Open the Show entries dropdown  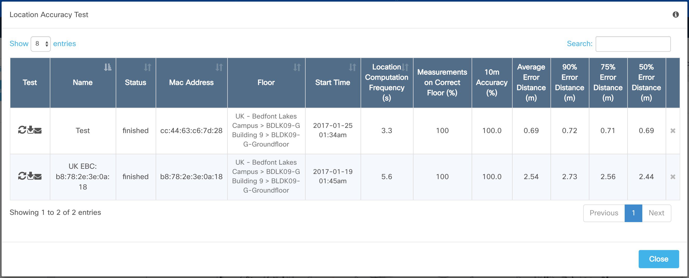point(41,44)
